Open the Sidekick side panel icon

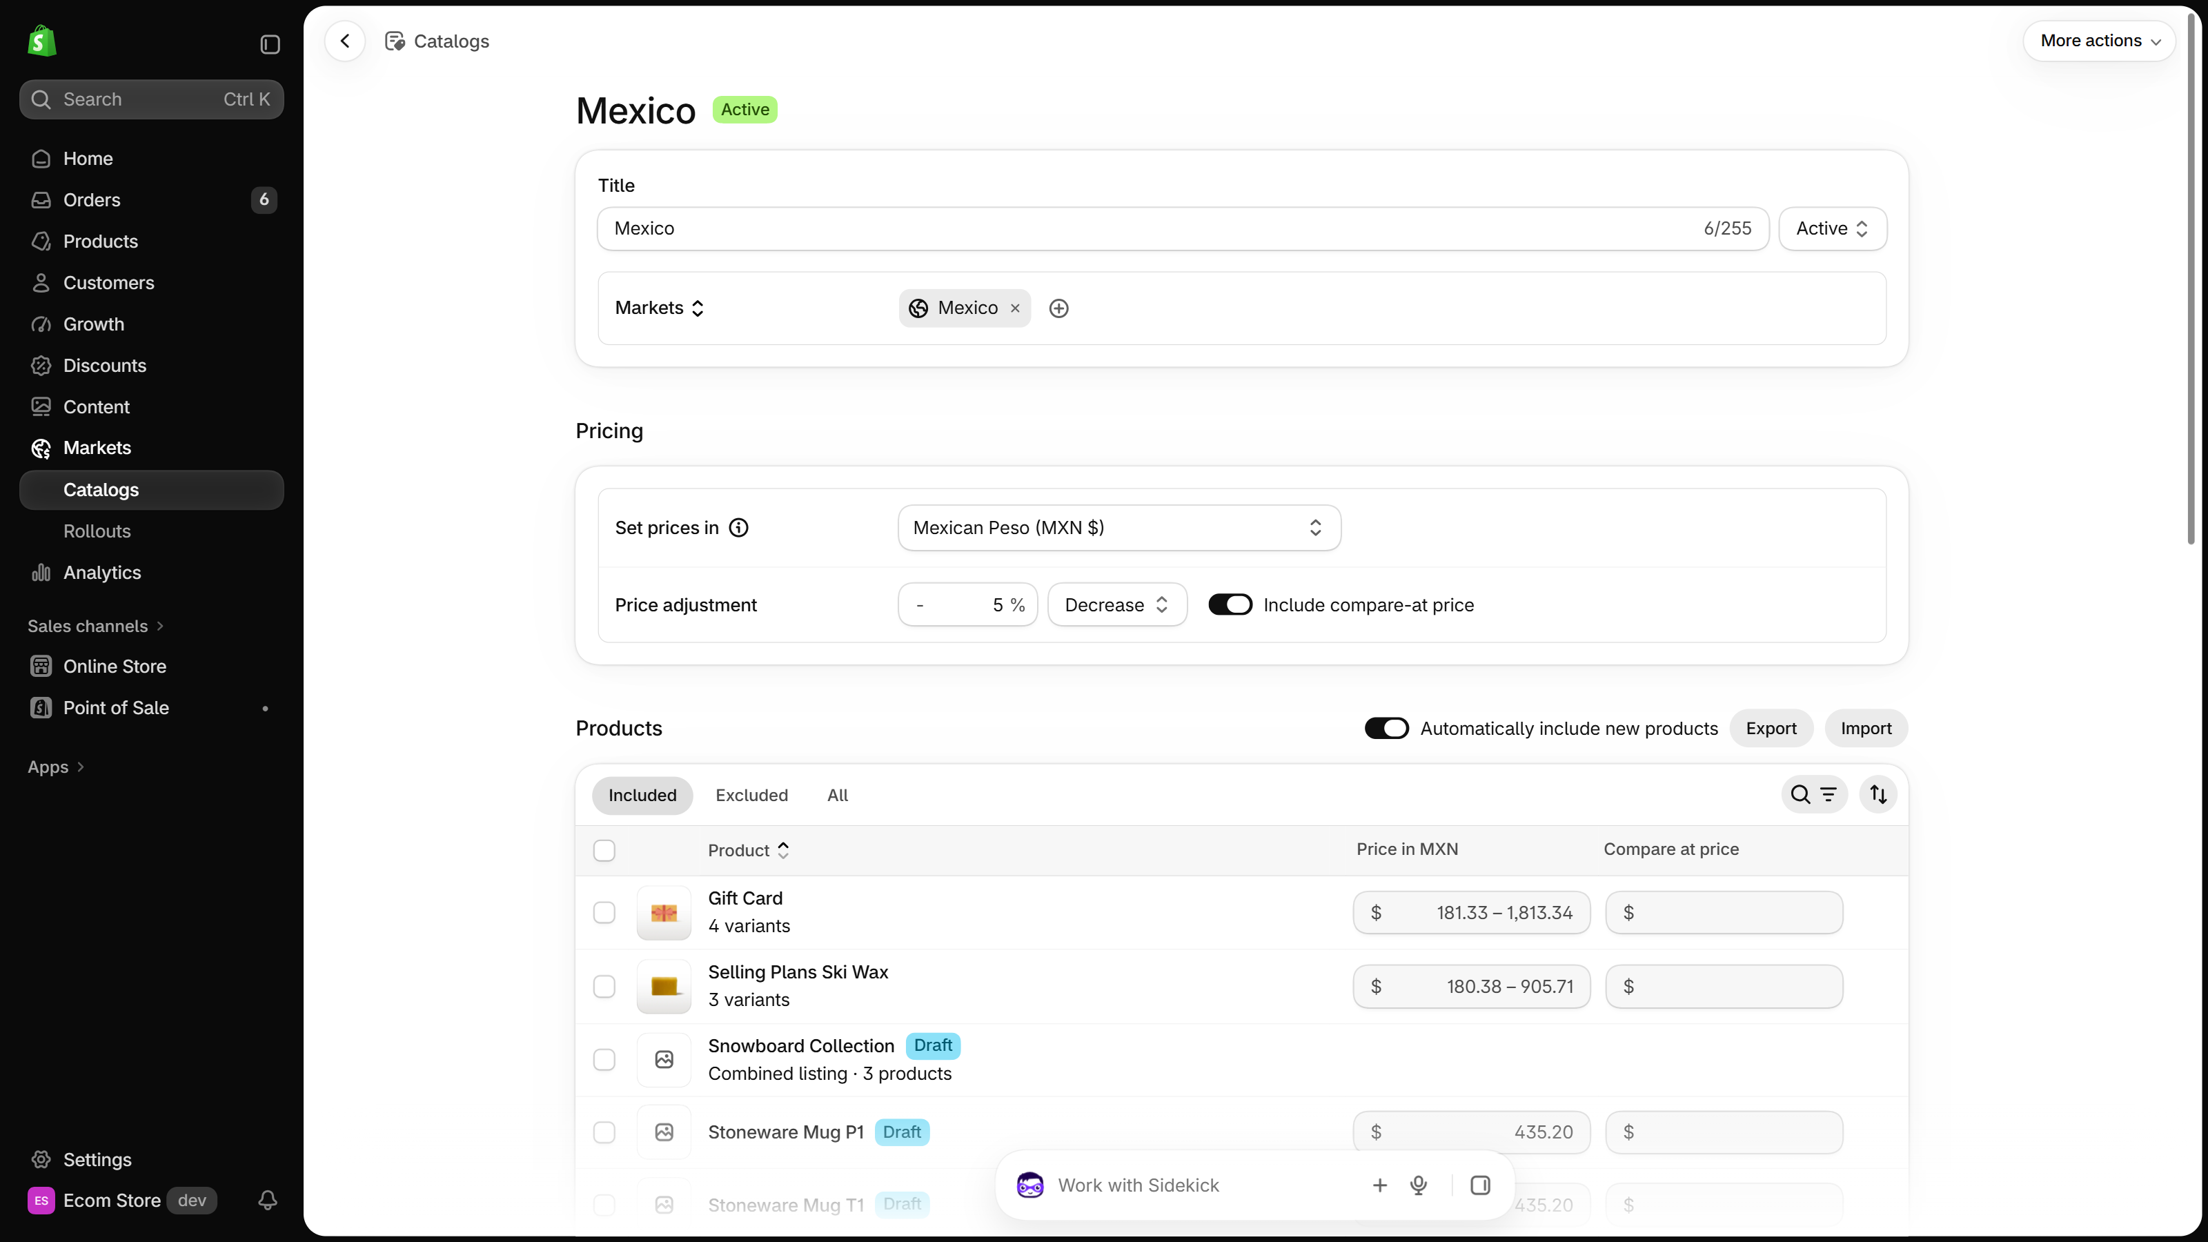pyautogui.click(x=1480, y=1185)
